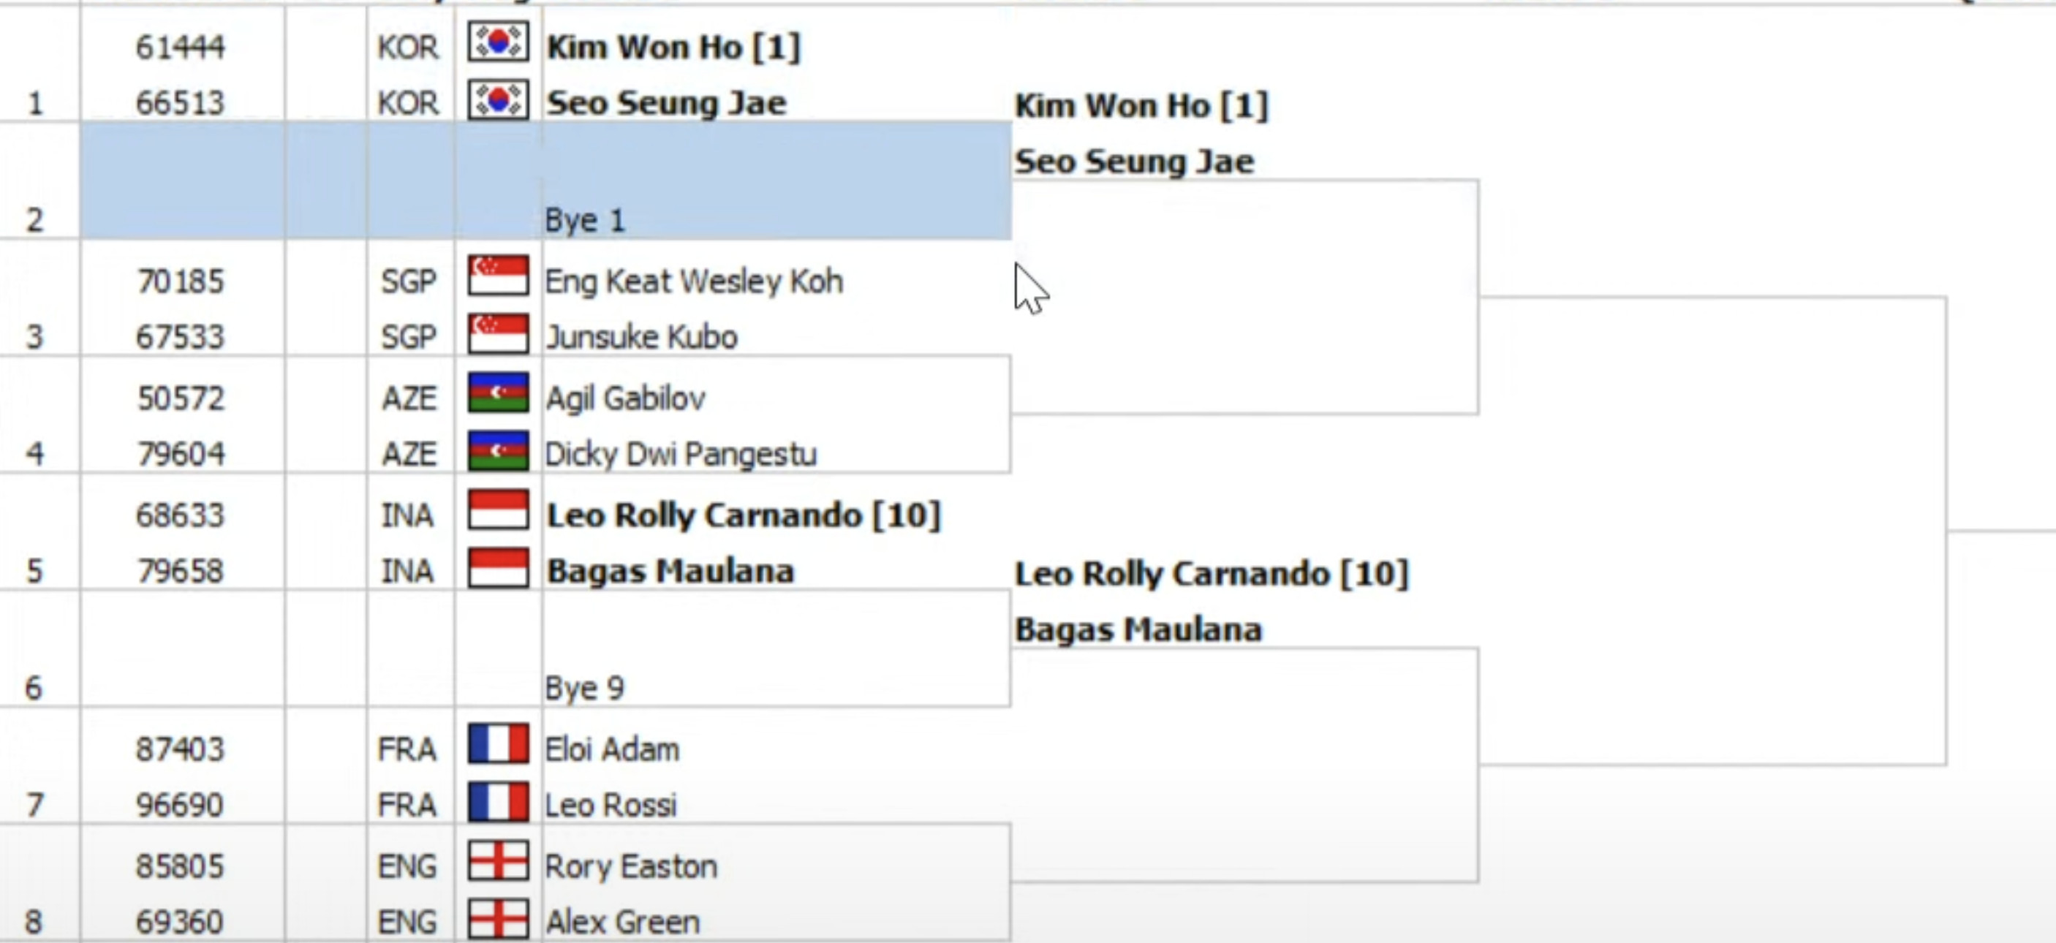
Task: Select the Singapore flag next to Junsuke Kubo
Action: click(498, 333)
